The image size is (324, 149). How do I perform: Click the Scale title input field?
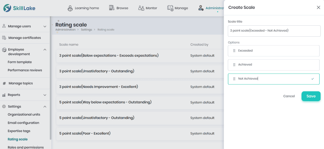[274, 31]
